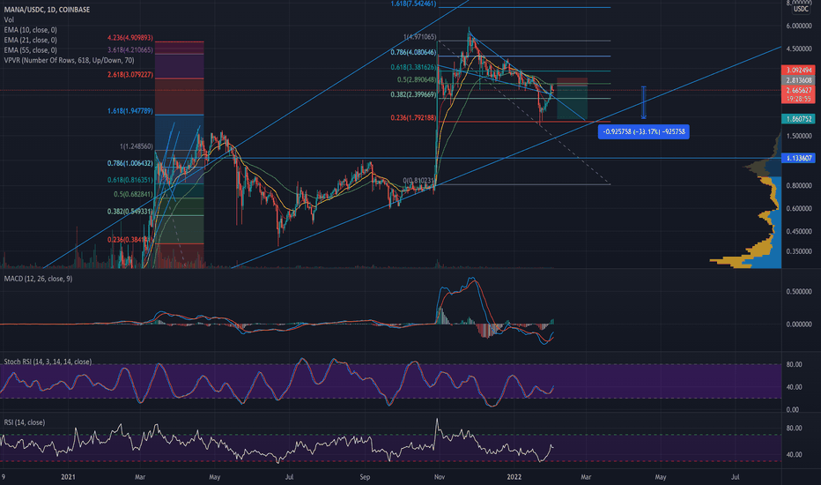This screenshot has width=821, height=485.
Task: Click the 2021 label on time axis
Action: (68, 477)
